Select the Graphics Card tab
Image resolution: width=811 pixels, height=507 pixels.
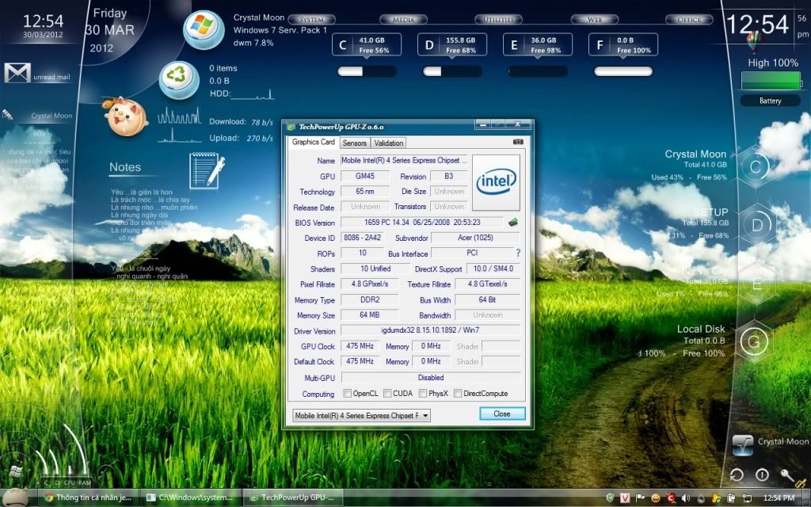313,143
